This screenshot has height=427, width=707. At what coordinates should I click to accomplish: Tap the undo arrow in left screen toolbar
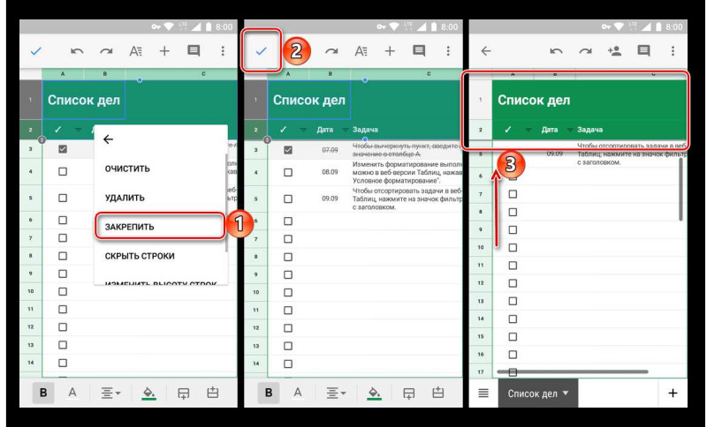77,51
